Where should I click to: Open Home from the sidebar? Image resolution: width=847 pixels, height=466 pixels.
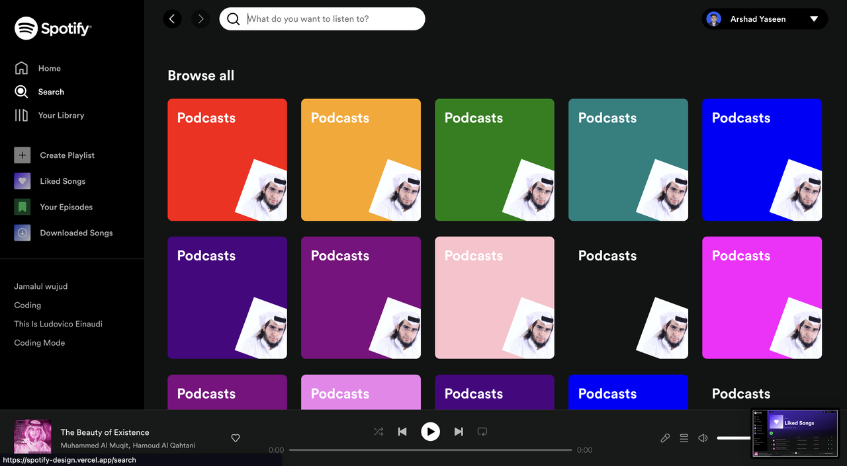tap(38, 68)
